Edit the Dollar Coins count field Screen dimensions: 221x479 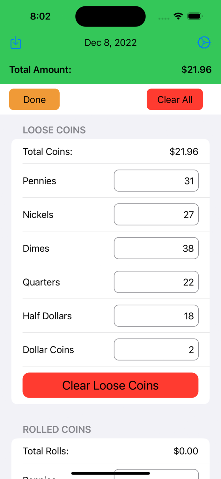pos(156,349)
